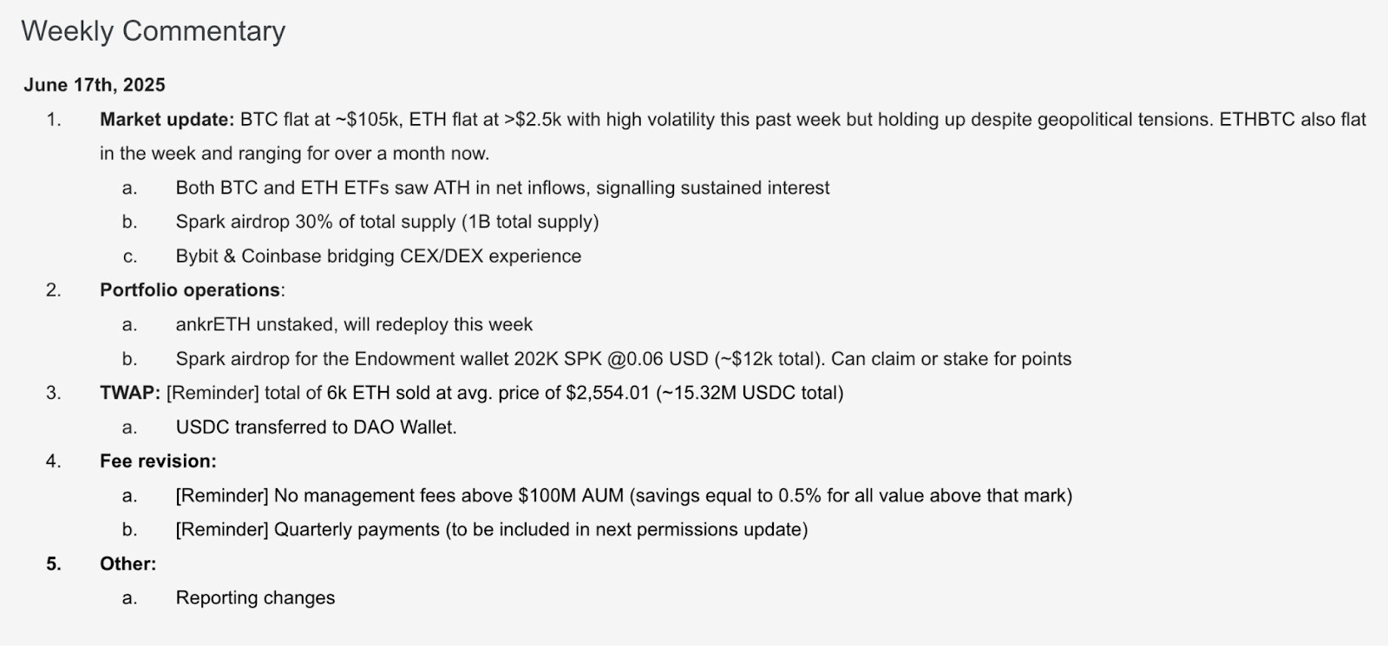
Task: Select USDC transferred to DAO Wallet line
Action: (x=316, y=427)
